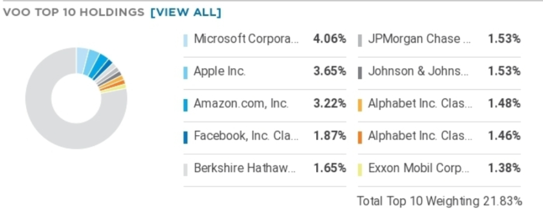Click the Johnson & Johnson gray swatch

[x=360, y=72]
